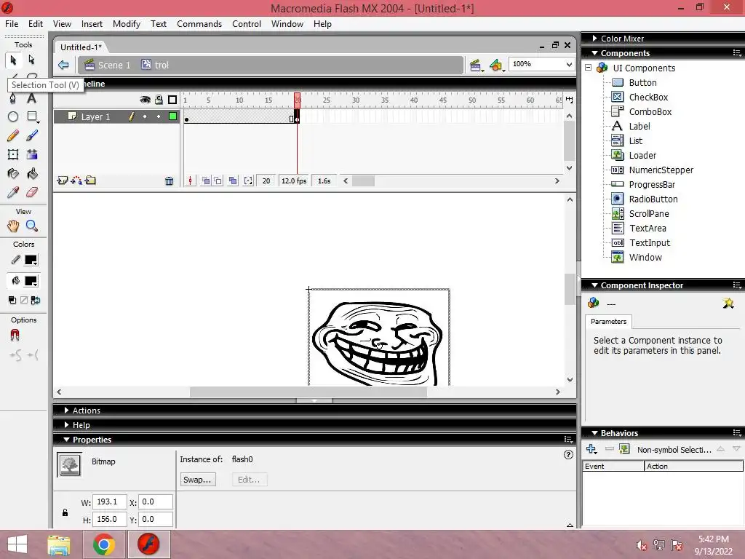
Task: Toggle show/hide all layers eye
Action: coord(145,100)
